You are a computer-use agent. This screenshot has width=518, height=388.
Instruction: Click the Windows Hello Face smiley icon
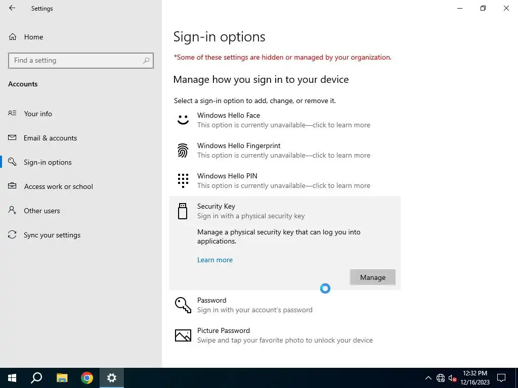click(183, 120)
